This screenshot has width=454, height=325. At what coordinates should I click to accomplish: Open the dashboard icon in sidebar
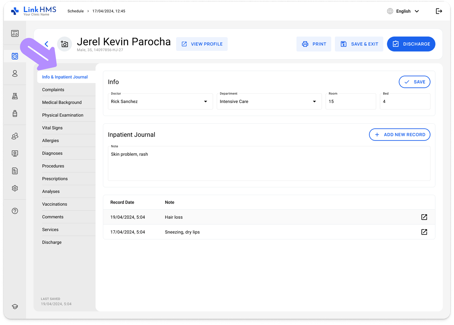[x=15, y=33]
